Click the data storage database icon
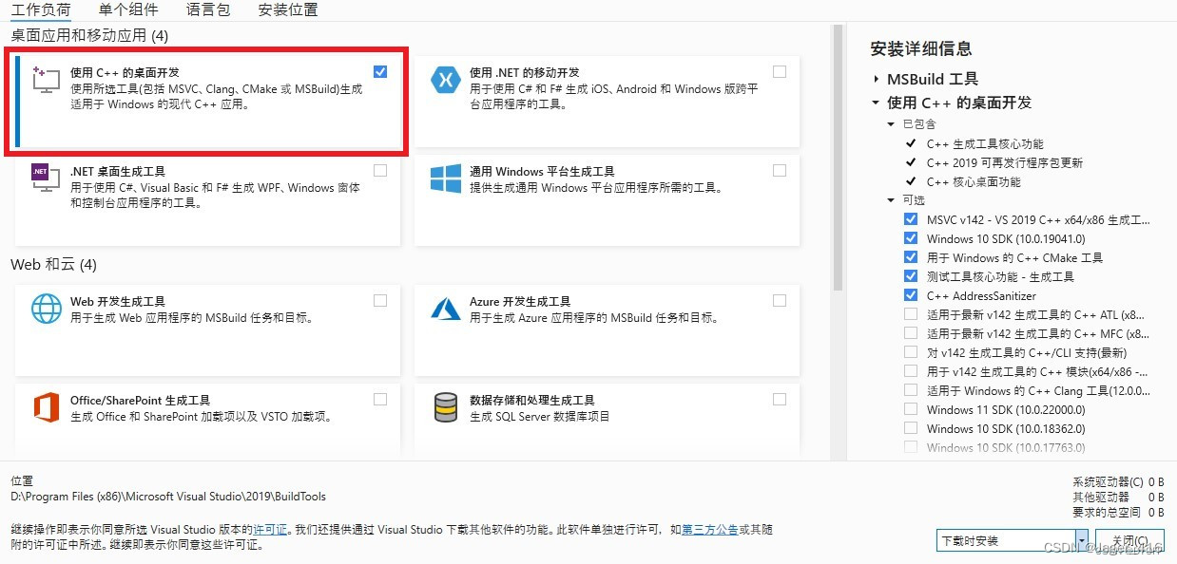The height and width of the screenshot is (564, 1177). tap(445, 407)
